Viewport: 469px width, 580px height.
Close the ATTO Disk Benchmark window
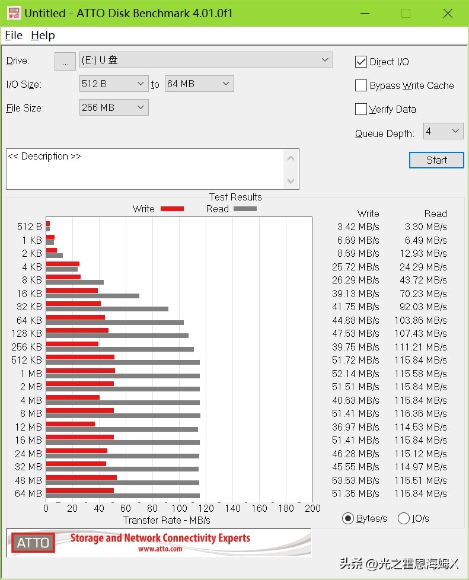tap(448, 13)
